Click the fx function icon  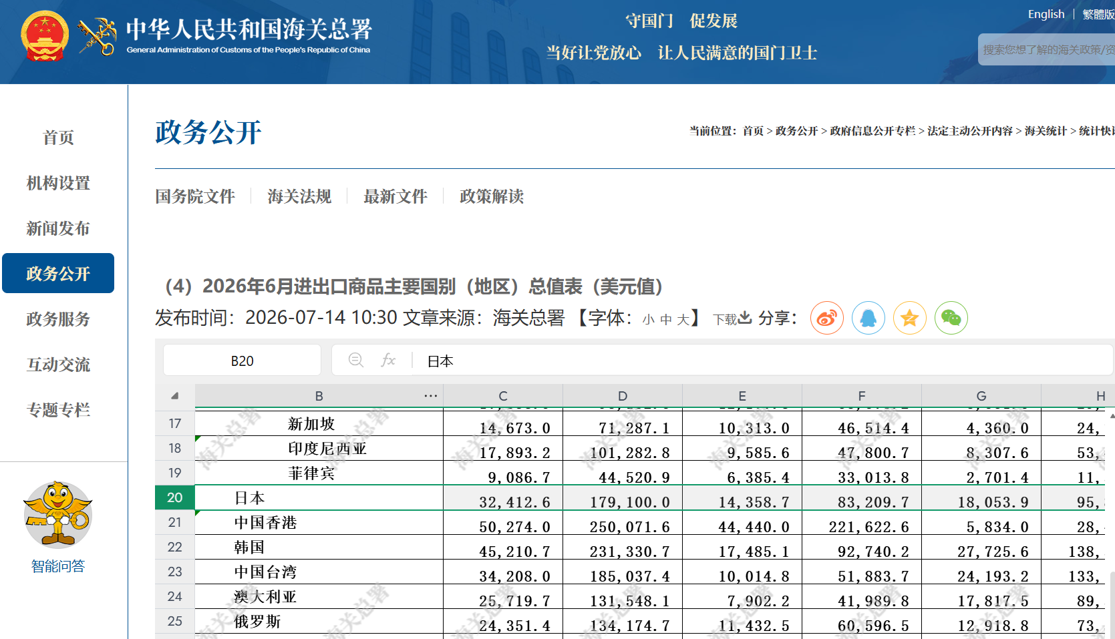[x=388, y=361]
